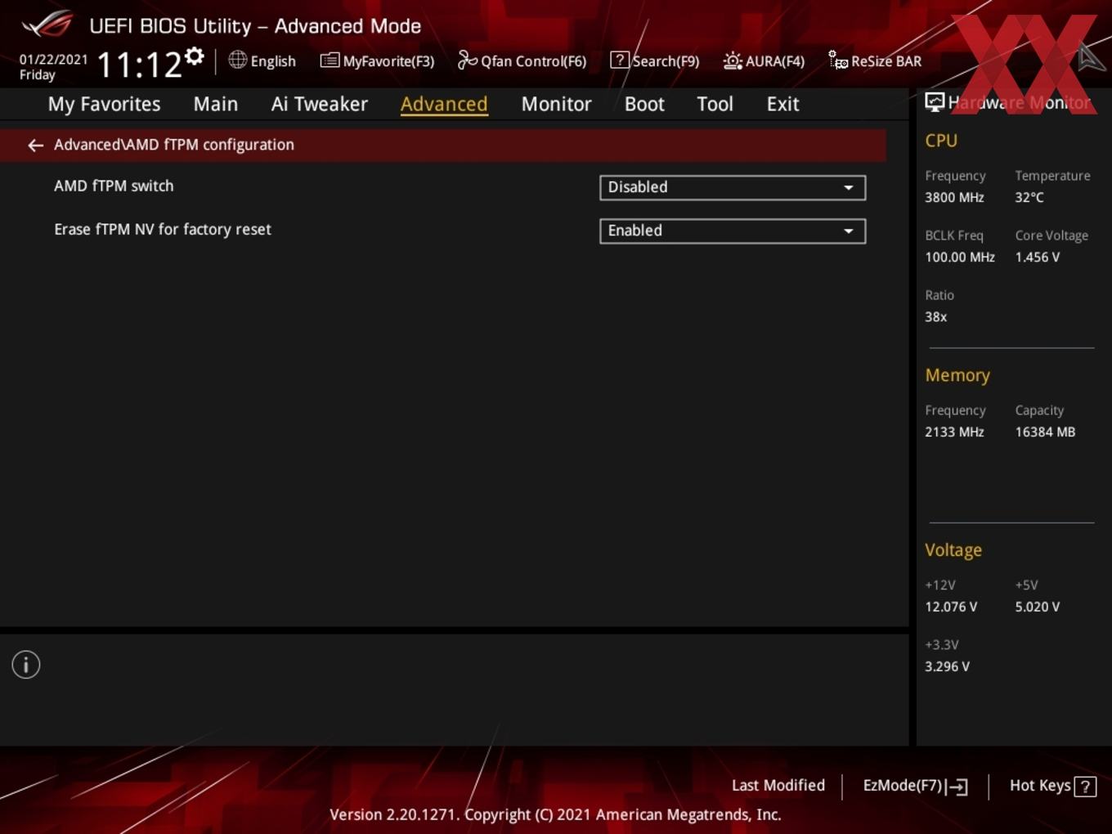The width and height of the screenshot is (1112, 834).
Task: Go back using the left arrow
Action: [x=35, y=146]
